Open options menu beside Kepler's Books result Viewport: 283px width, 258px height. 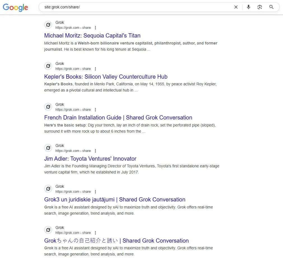pos(95,69)
